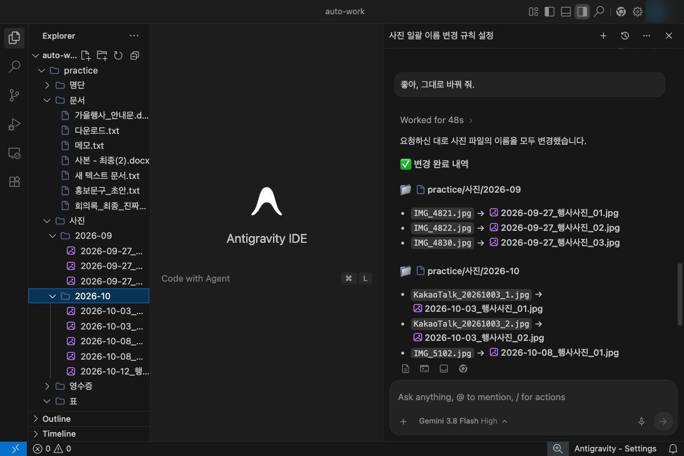
Task: Start a new conversation with the chat header plus icon
Action: point(603,35)
